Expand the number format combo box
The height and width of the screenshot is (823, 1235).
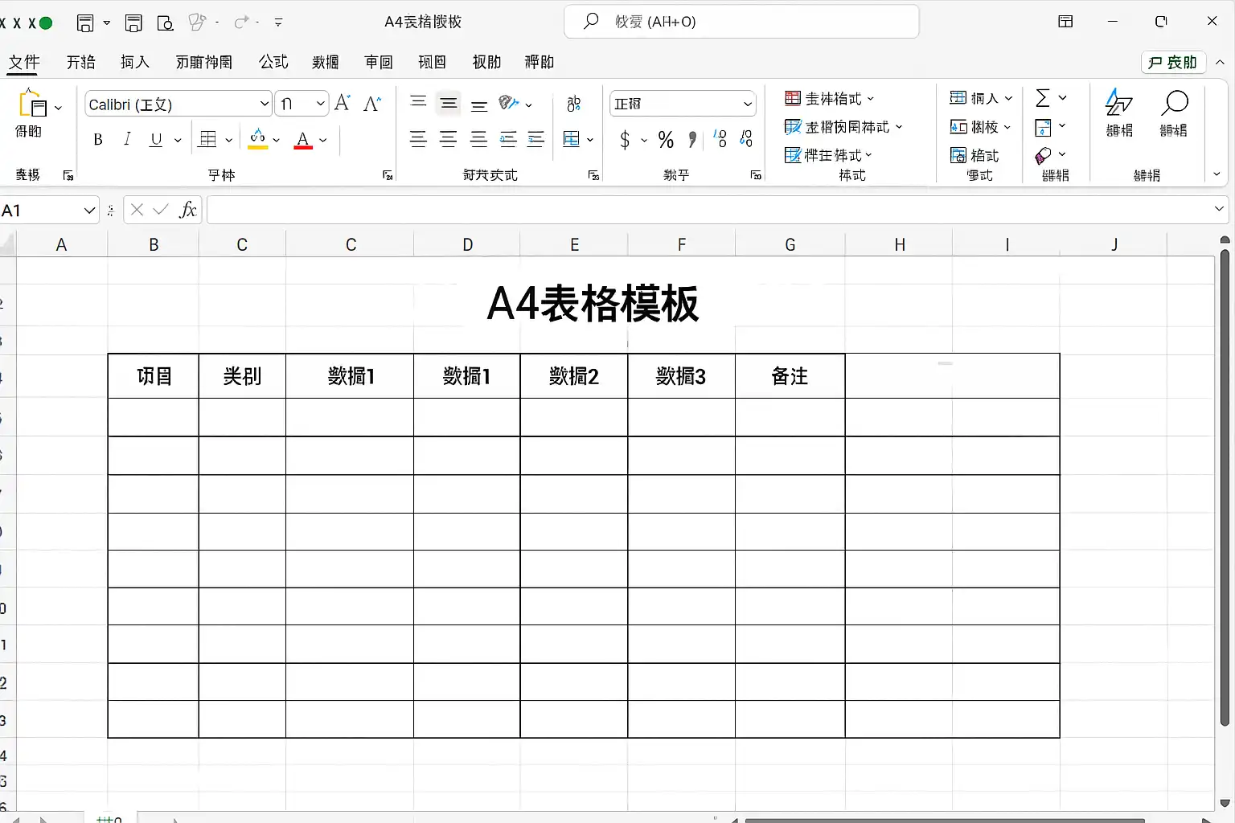pyautogui.click(x=745, y=104)
